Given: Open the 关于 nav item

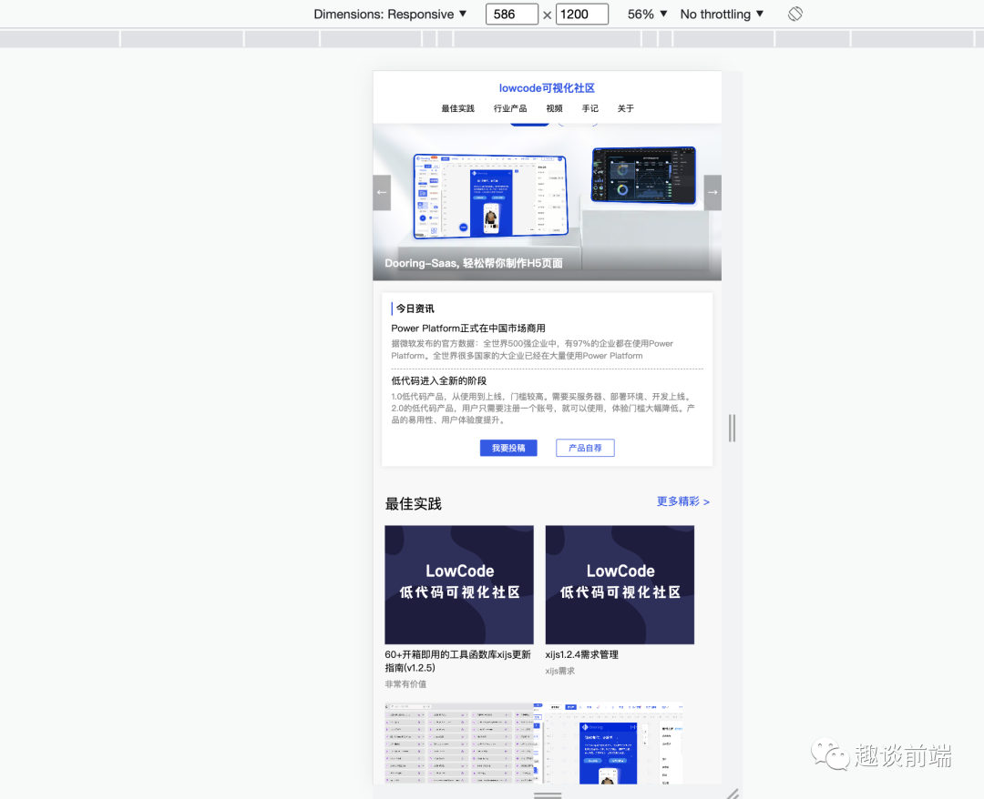Looking at the screenshot, I should pyautogui.click(x=626, y=108).
